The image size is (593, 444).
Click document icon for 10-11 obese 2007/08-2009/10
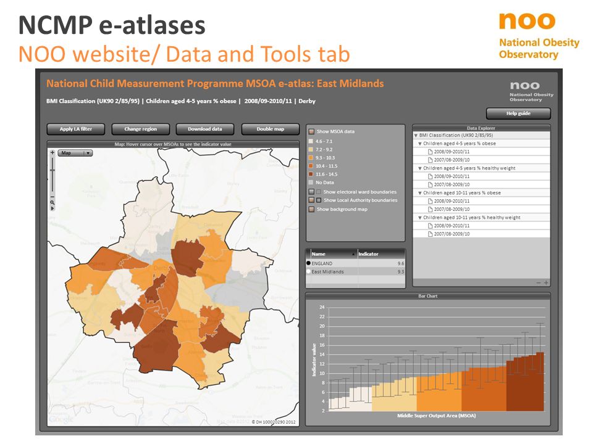point(430,209)
